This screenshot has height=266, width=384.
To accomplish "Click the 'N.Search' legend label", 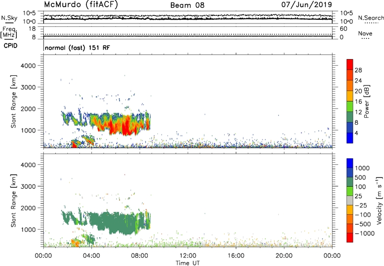I will pos(371,18).
